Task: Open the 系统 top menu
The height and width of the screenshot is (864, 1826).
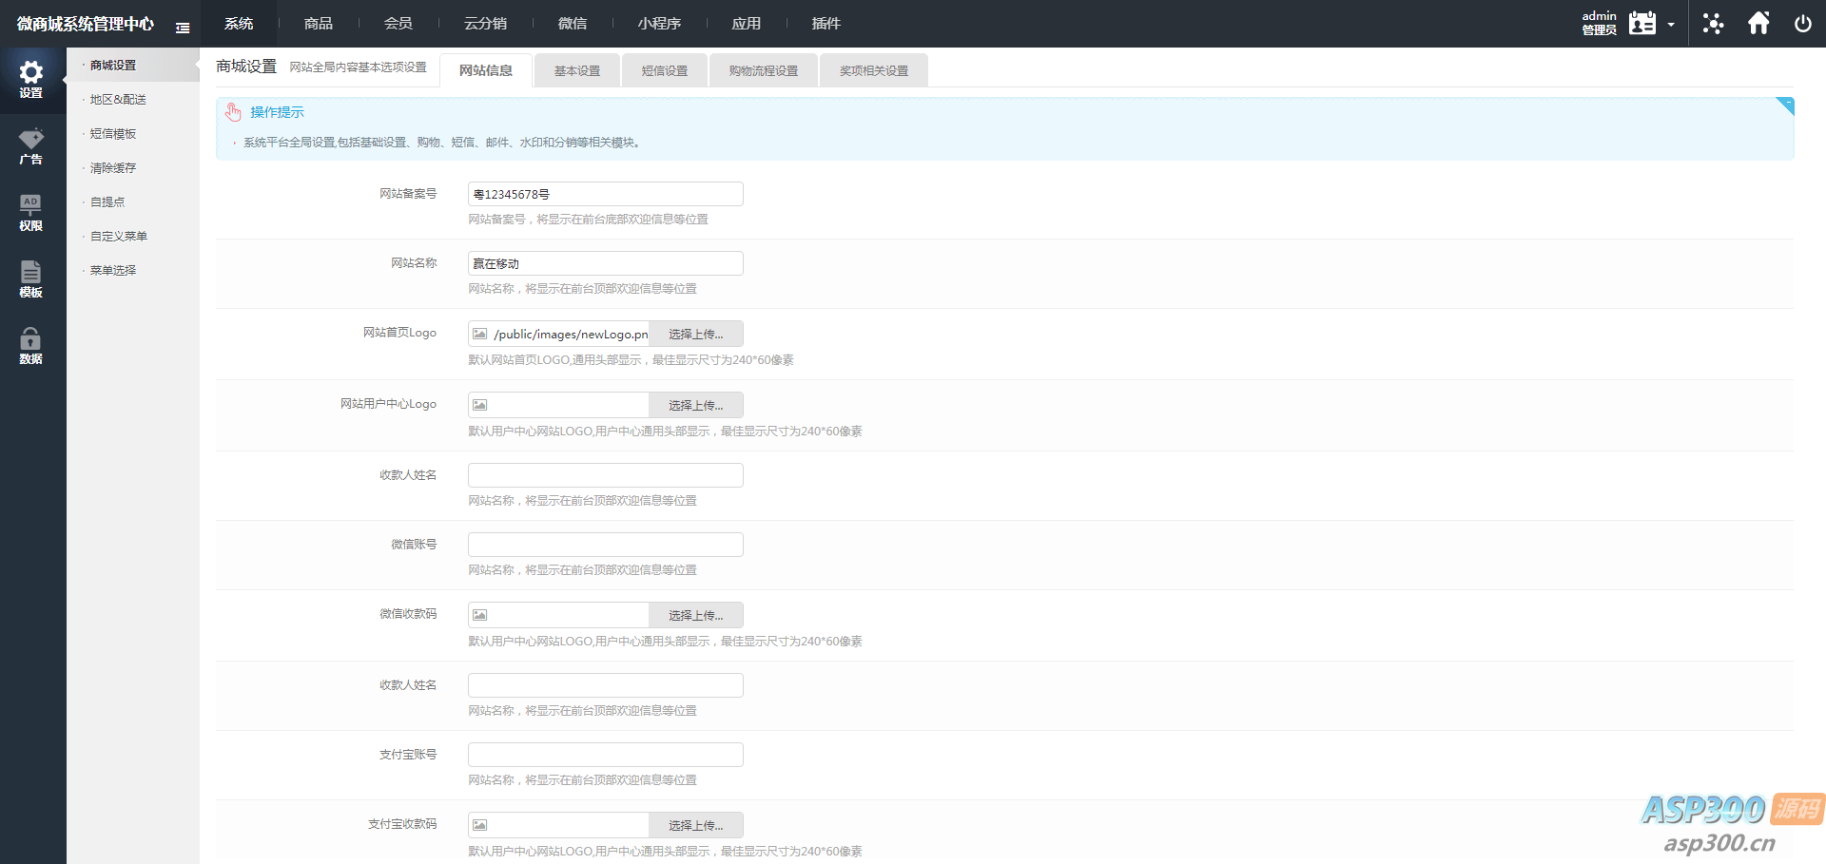Action: point(239,24)
